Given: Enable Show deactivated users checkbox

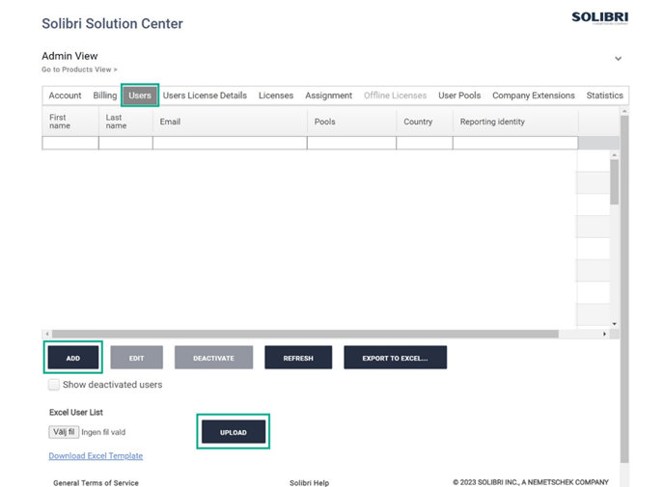Looking at the screenshot, I should pyautogui.click(x=54, y=385).
